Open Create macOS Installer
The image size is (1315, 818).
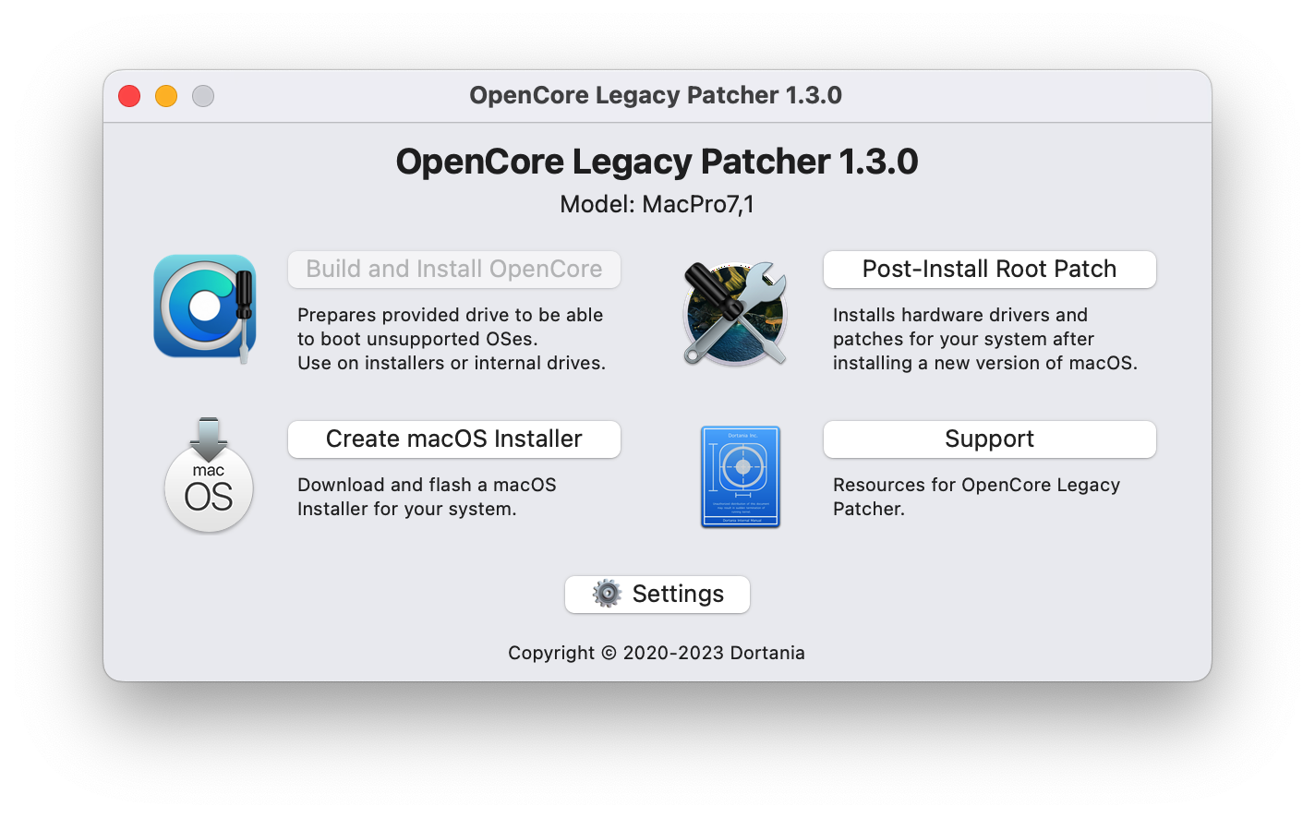click(454, 439)
